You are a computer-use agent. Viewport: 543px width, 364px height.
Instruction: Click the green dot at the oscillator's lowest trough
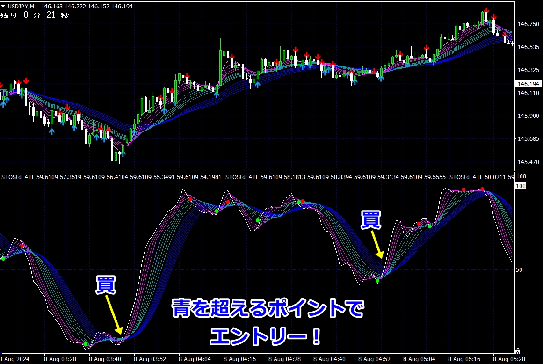point(86,344)
